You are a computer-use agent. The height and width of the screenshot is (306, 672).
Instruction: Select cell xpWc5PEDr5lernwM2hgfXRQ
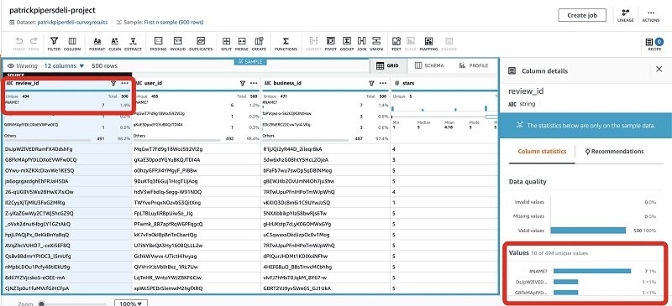tap(197, 288)
